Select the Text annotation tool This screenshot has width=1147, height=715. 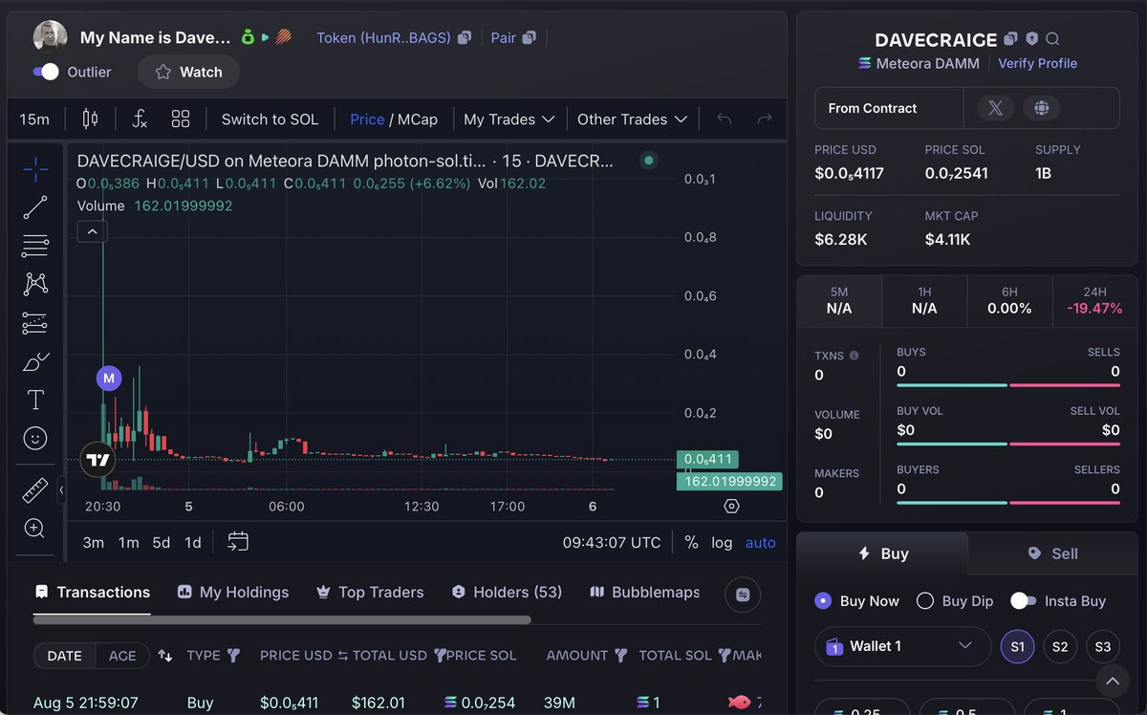(x=35, y=400)
